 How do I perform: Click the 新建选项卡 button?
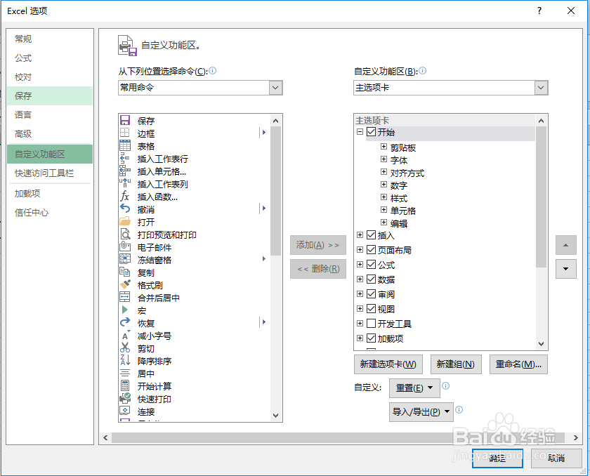pyautogui.click(x=388, y=364)
